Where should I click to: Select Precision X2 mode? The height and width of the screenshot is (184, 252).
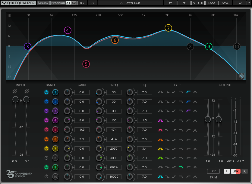pyautogui.click(x=74, y=3)
